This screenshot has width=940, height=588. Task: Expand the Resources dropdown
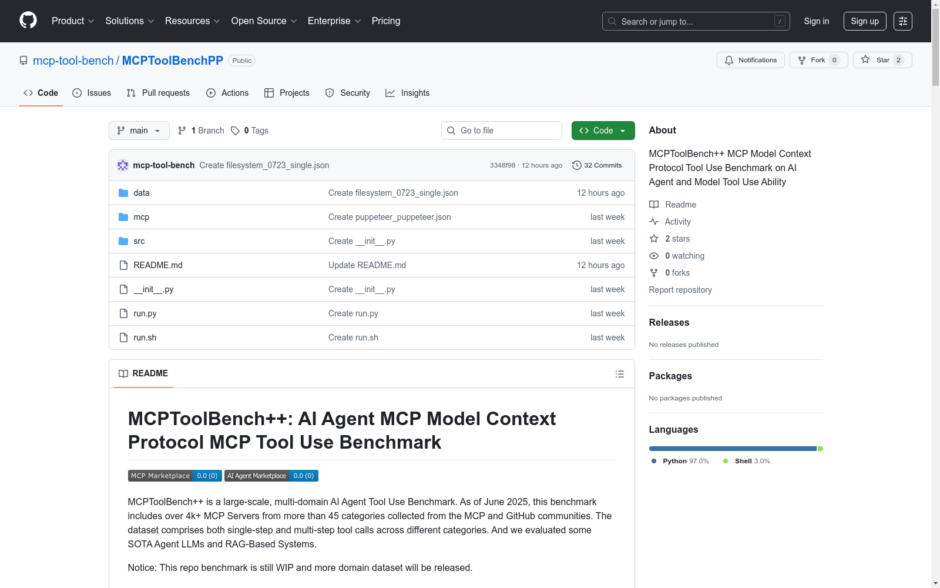[192, 21]
